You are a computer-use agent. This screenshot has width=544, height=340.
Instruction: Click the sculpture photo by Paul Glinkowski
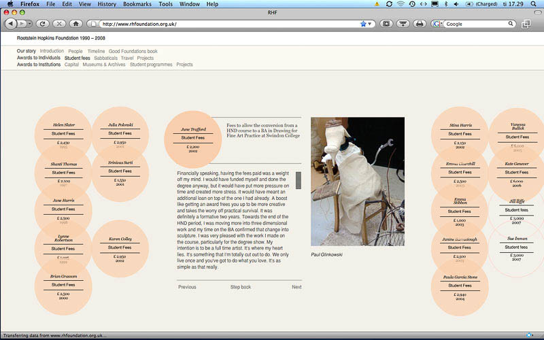(358, 182)
